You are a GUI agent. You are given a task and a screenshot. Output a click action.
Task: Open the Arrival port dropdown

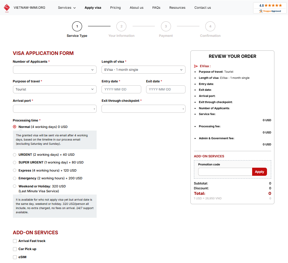[55, 109]
